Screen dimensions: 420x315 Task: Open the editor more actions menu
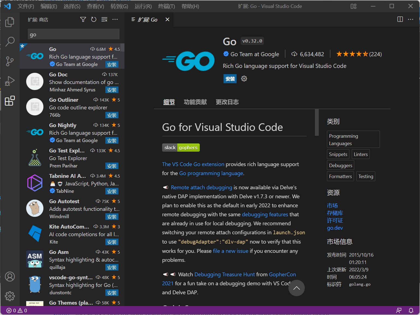coord(411,19)
